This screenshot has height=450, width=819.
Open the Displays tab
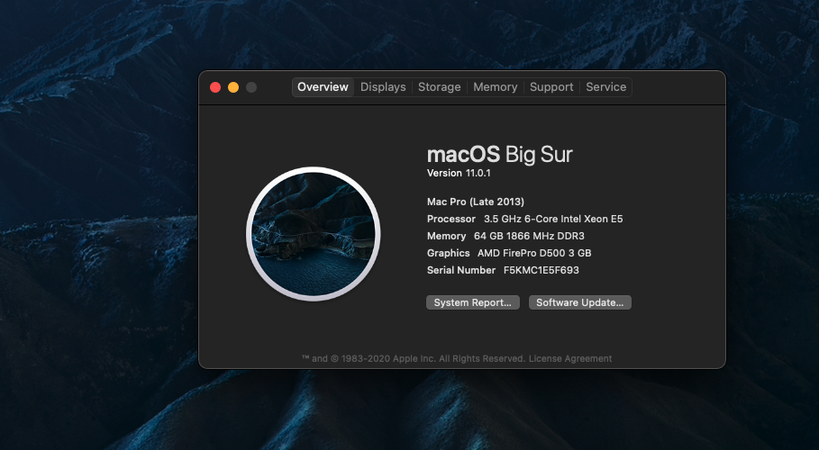click(383, 87)
